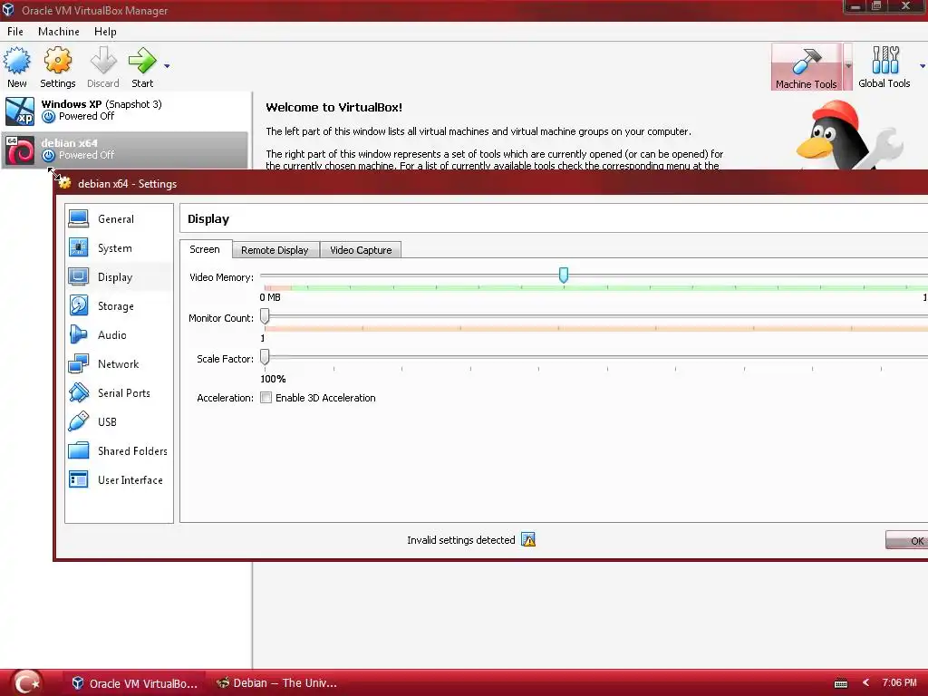Screen dimensions: 928x696
Task: Click the Discard toolbar arrow icon
Action: coord(103,61)
